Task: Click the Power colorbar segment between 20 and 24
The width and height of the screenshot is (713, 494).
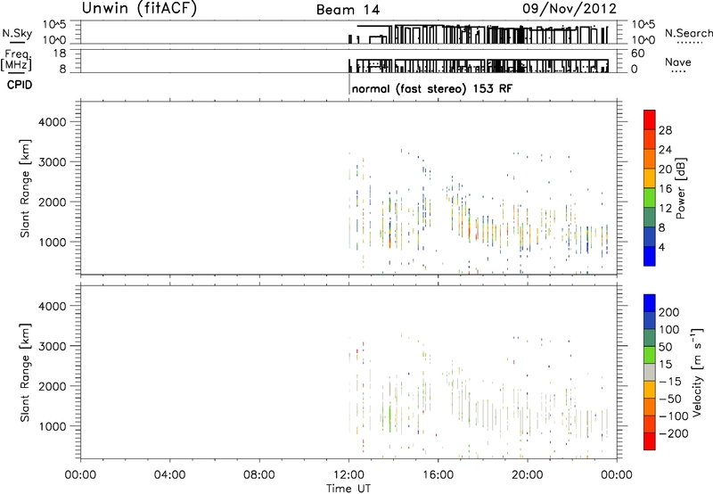Action: 650,159
